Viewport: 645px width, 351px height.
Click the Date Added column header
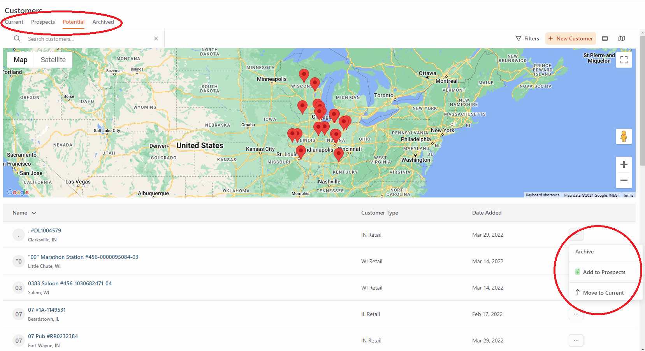(487, 213)
